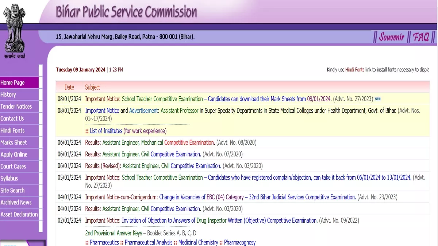Click the 05/01/2024 date cell

[x=69, y=177]
